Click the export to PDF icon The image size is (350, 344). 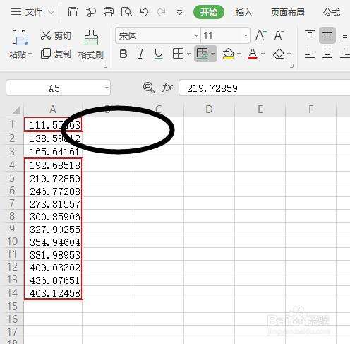[x=91, y=12]
